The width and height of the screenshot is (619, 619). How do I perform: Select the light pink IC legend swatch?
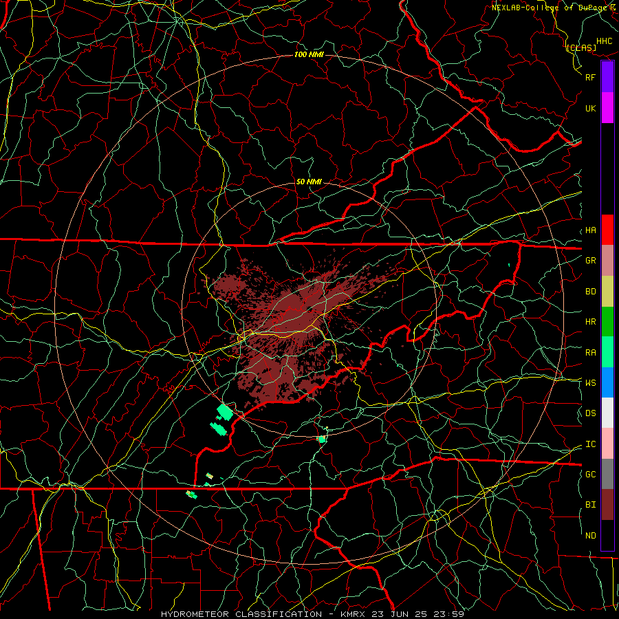(607, 444)
